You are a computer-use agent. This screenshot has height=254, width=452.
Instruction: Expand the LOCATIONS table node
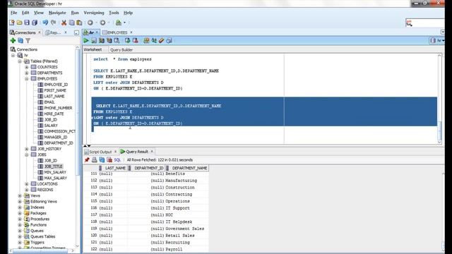(27, 183)
